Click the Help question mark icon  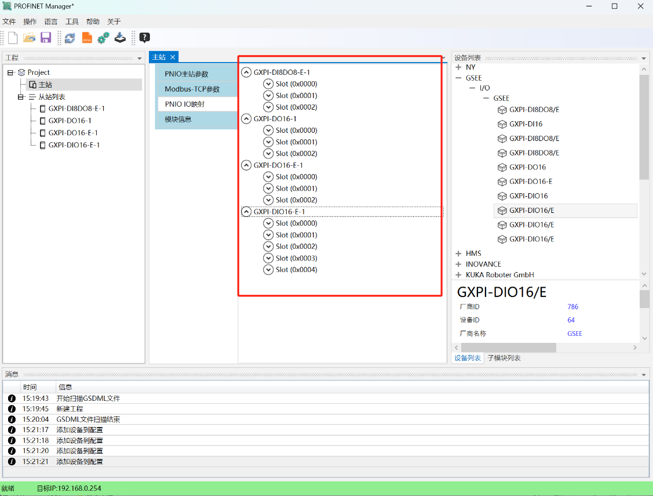[144, 38]
